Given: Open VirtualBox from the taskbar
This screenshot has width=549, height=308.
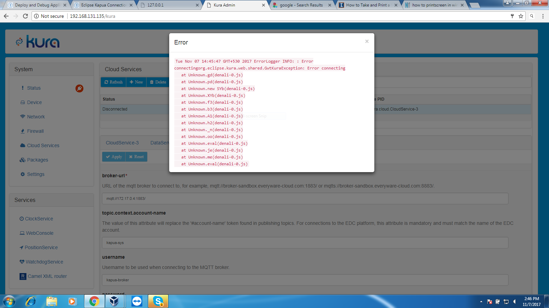Looking at the screenshot, I should [x=114, y=301].
